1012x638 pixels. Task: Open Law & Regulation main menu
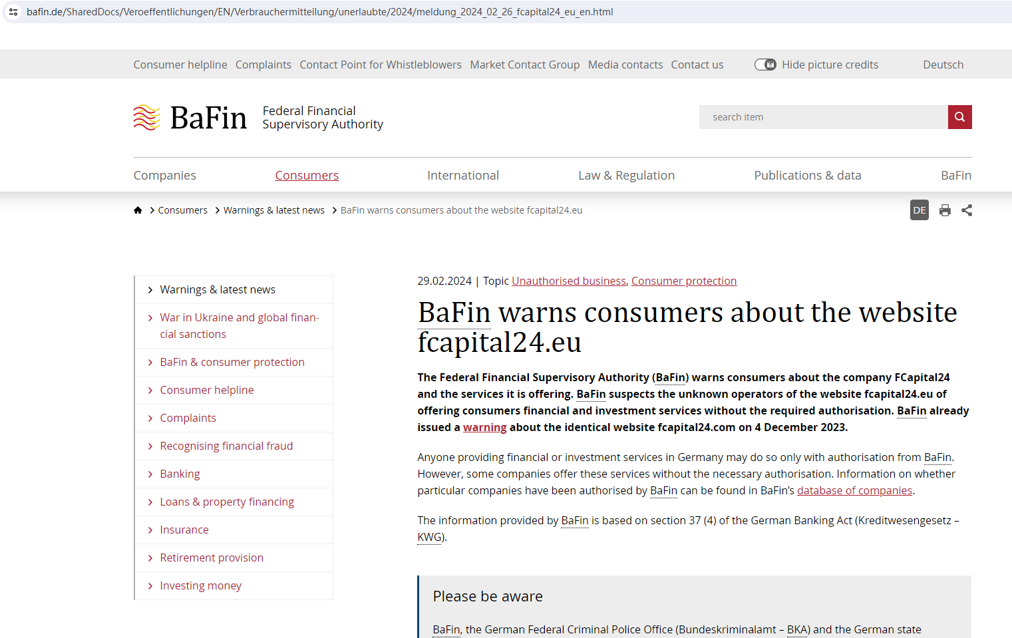[627, 176]
